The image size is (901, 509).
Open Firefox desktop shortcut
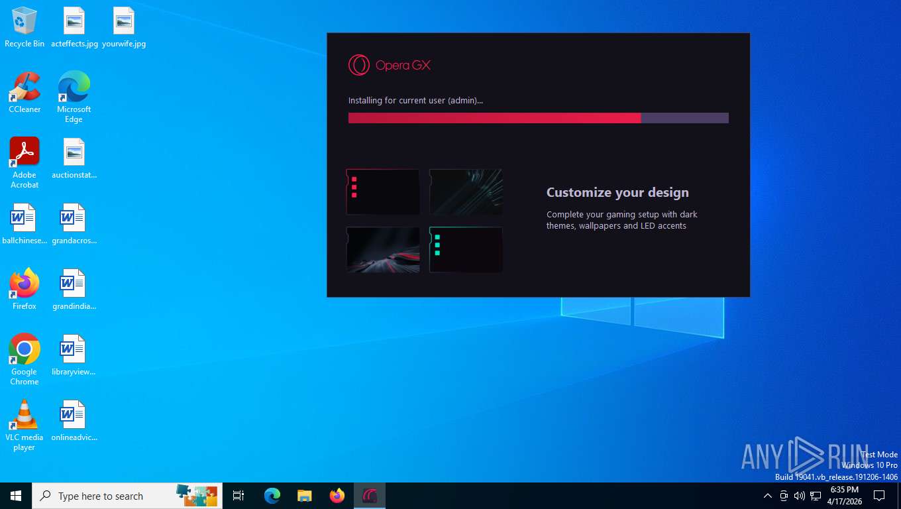(x=25, y=290)
